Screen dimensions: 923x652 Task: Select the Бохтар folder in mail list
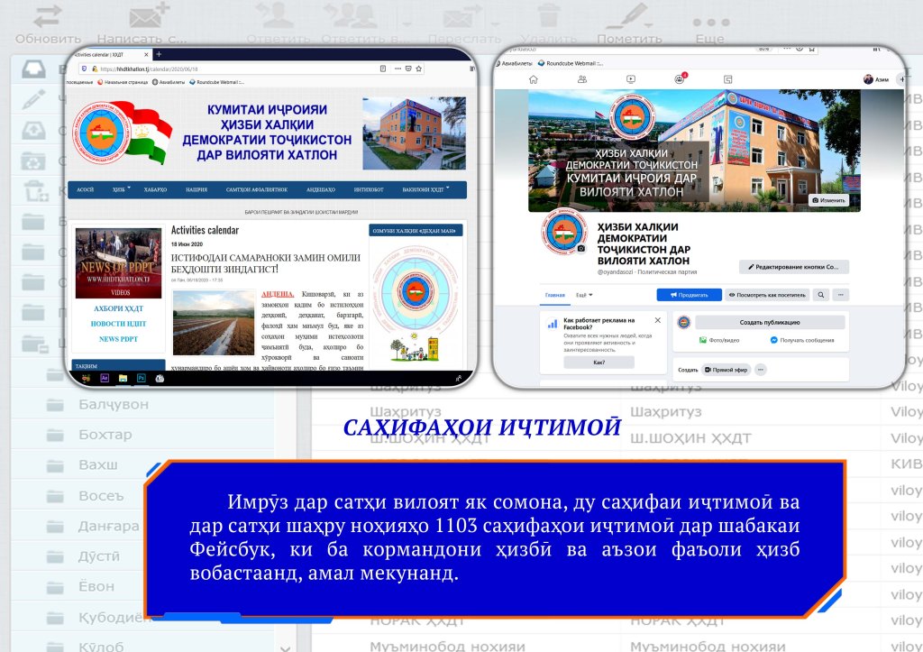105,435
